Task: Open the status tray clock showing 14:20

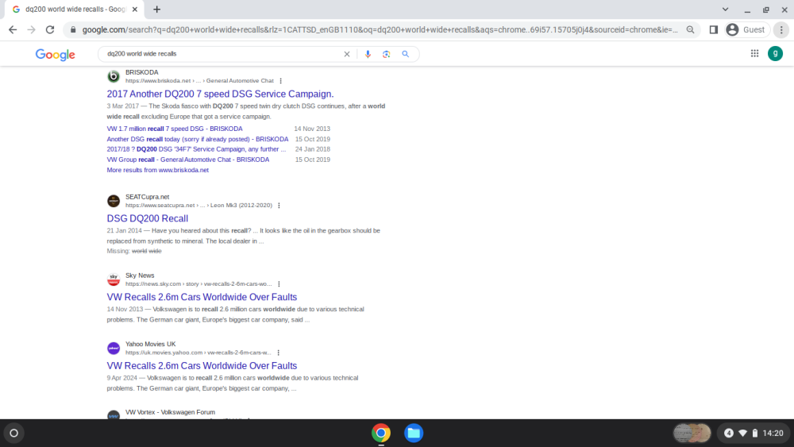Action: click(x=773, y=433)
